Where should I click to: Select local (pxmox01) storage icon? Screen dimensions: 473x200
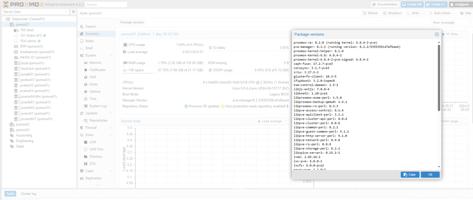[x=16, y=63]
